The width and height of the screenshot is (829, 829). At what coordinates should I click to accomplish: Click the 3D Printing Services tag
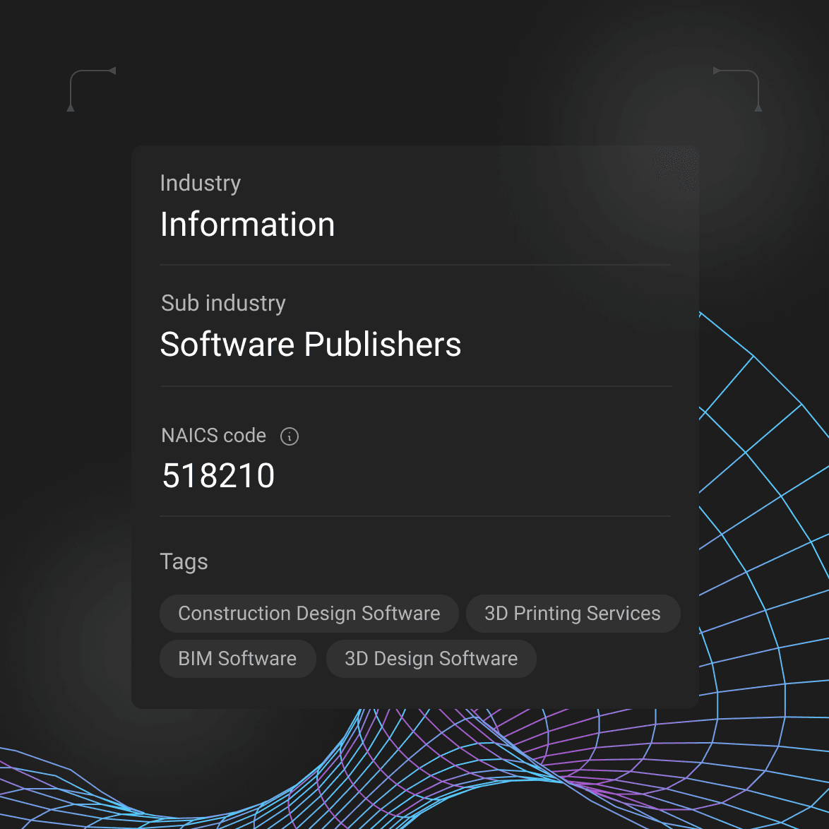572,614
